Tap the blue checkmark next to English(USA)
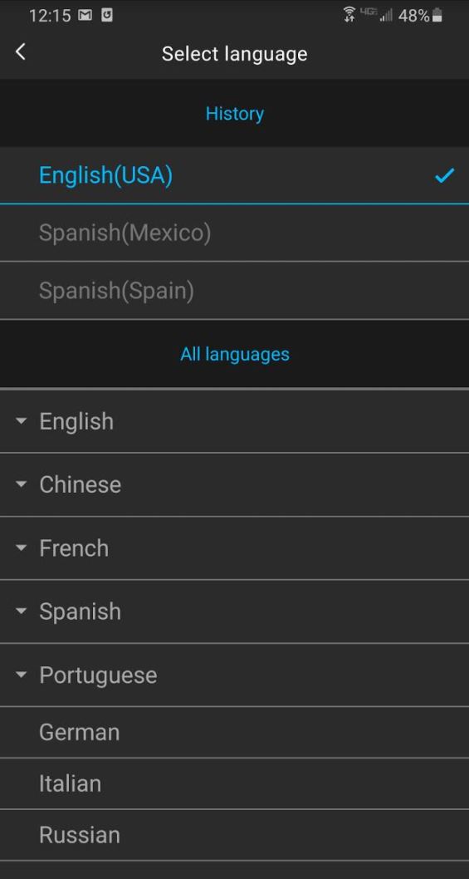The height and width of the screenshot is (879, 469). (444, 176)
